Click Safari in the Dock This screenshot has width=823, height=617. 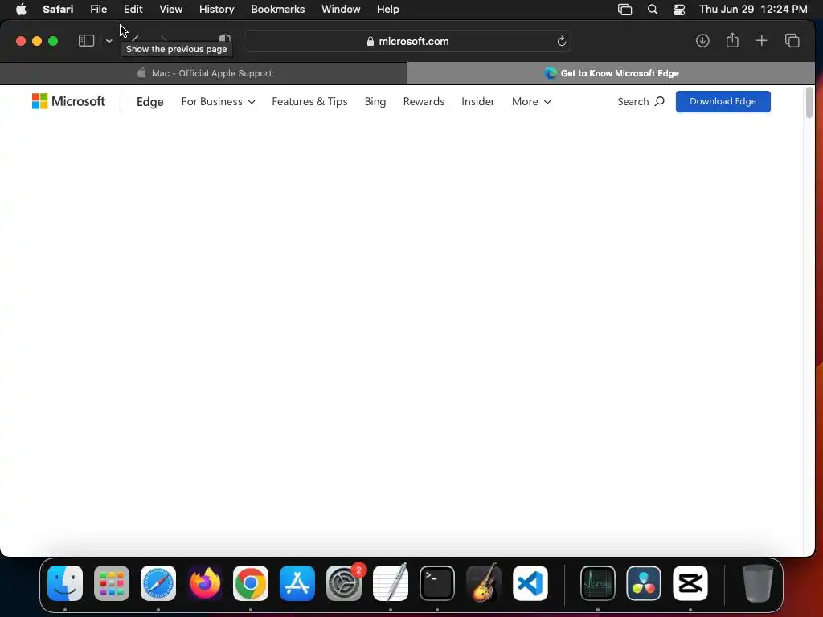158,583
